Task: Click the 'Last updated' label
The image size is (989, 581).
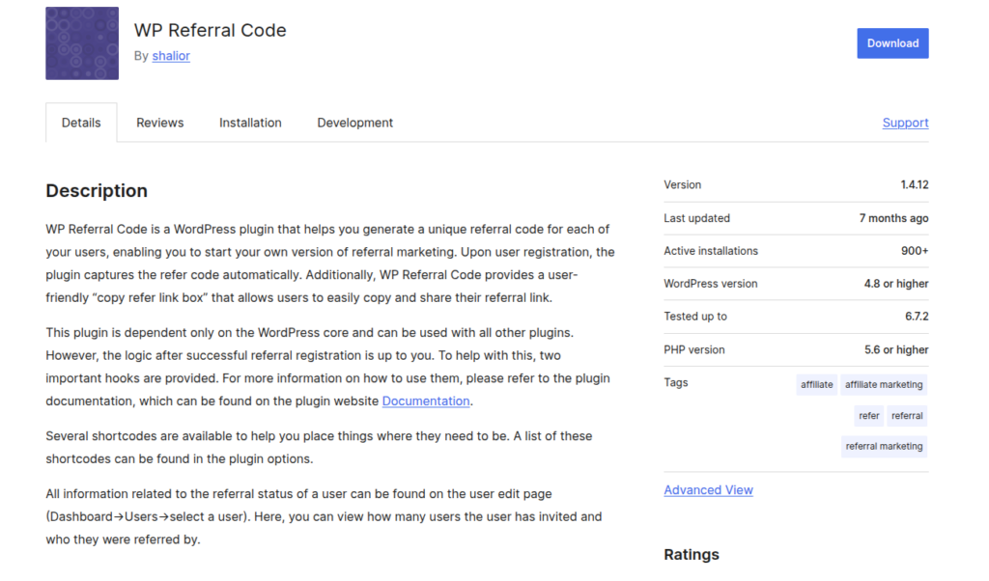Action: tap(697, 219)
